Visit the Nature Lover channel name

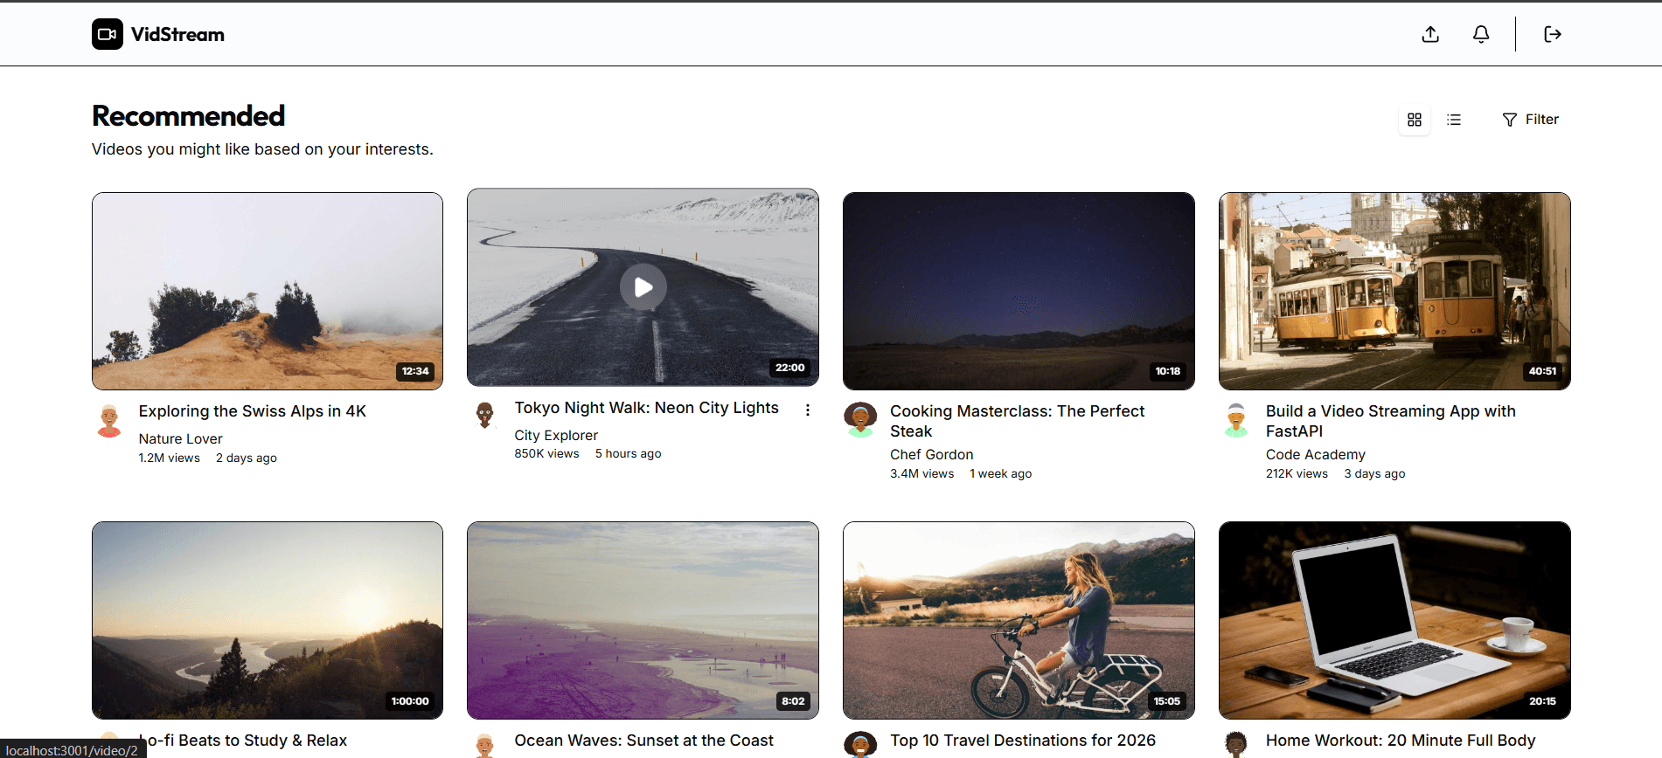click(x=180, y=438)
